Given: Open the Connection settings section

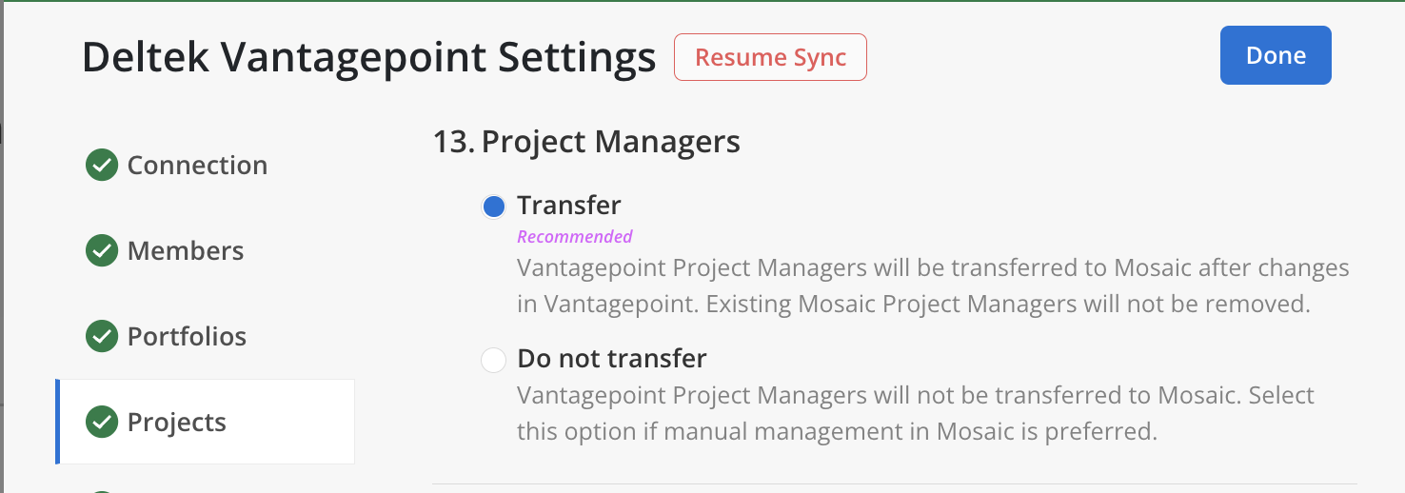Looking at the screenshot, I should [197, 166].
